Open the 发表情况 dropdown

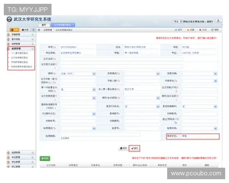(x=158, y=74)
